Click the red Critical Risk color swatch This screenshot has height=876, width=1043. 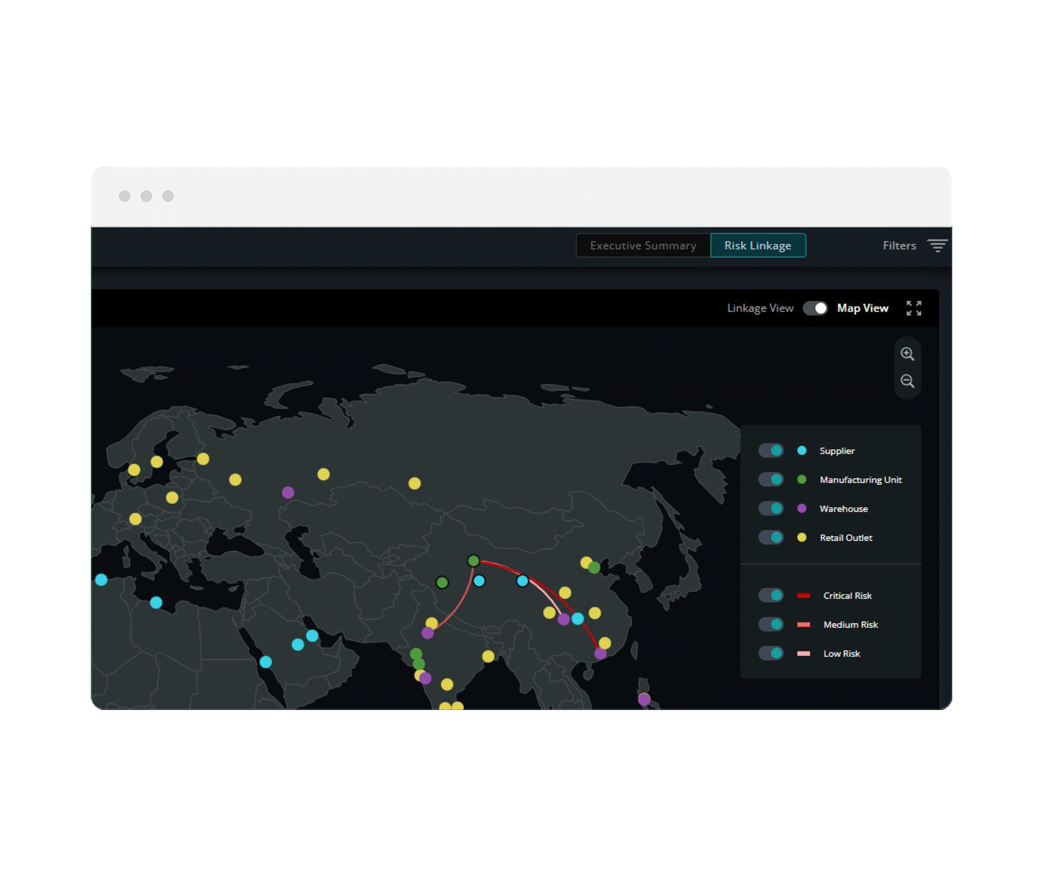pyautogui.click(x=803, y=596)
